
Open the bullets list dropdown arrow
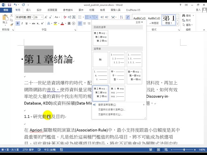(83, 17)
